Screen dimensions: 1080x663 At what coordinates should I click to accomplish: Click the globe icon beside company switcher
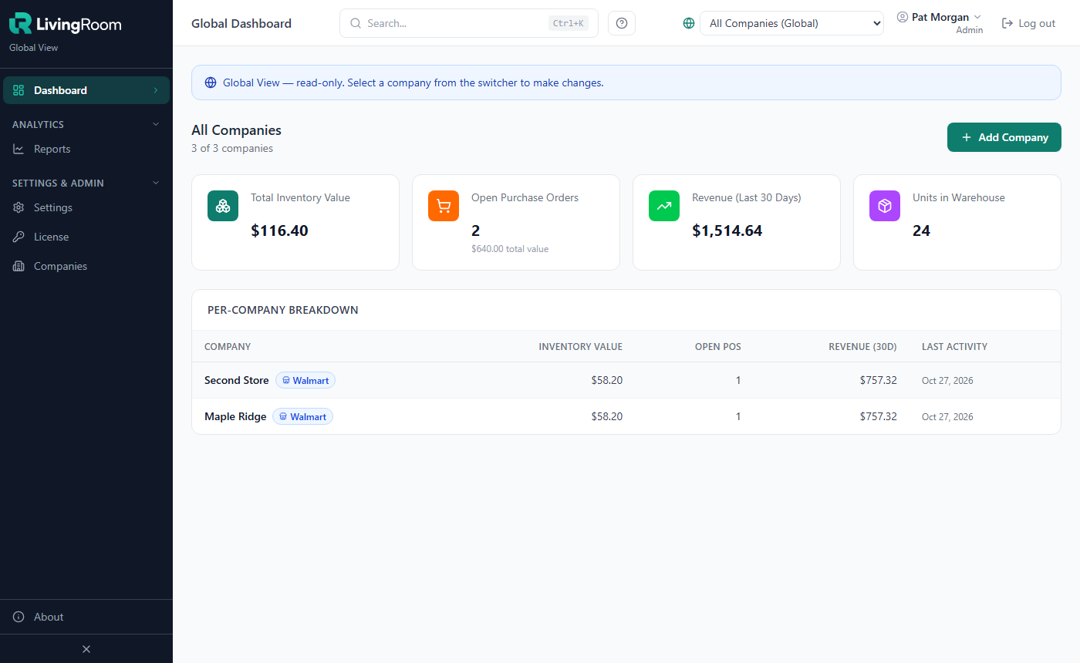tap(689, 23)
